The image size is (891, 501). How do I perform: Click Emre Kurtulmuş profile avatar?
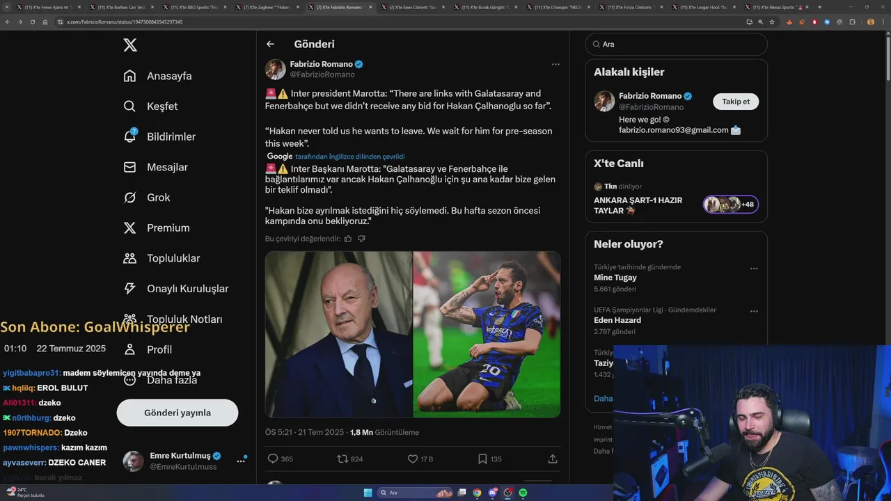pyautogui.click(x=134, y=461)
